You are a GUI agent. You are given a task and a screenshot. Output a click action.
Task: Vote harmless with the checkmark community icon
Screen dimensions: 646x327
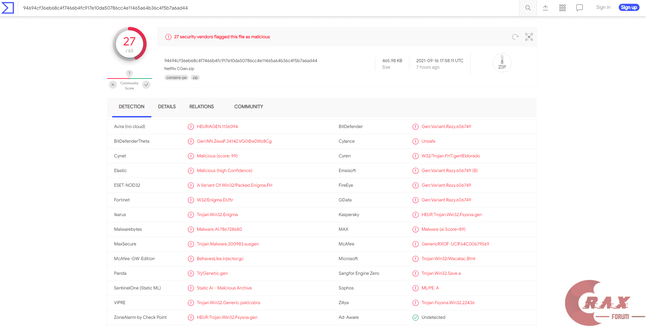point(146,85)
